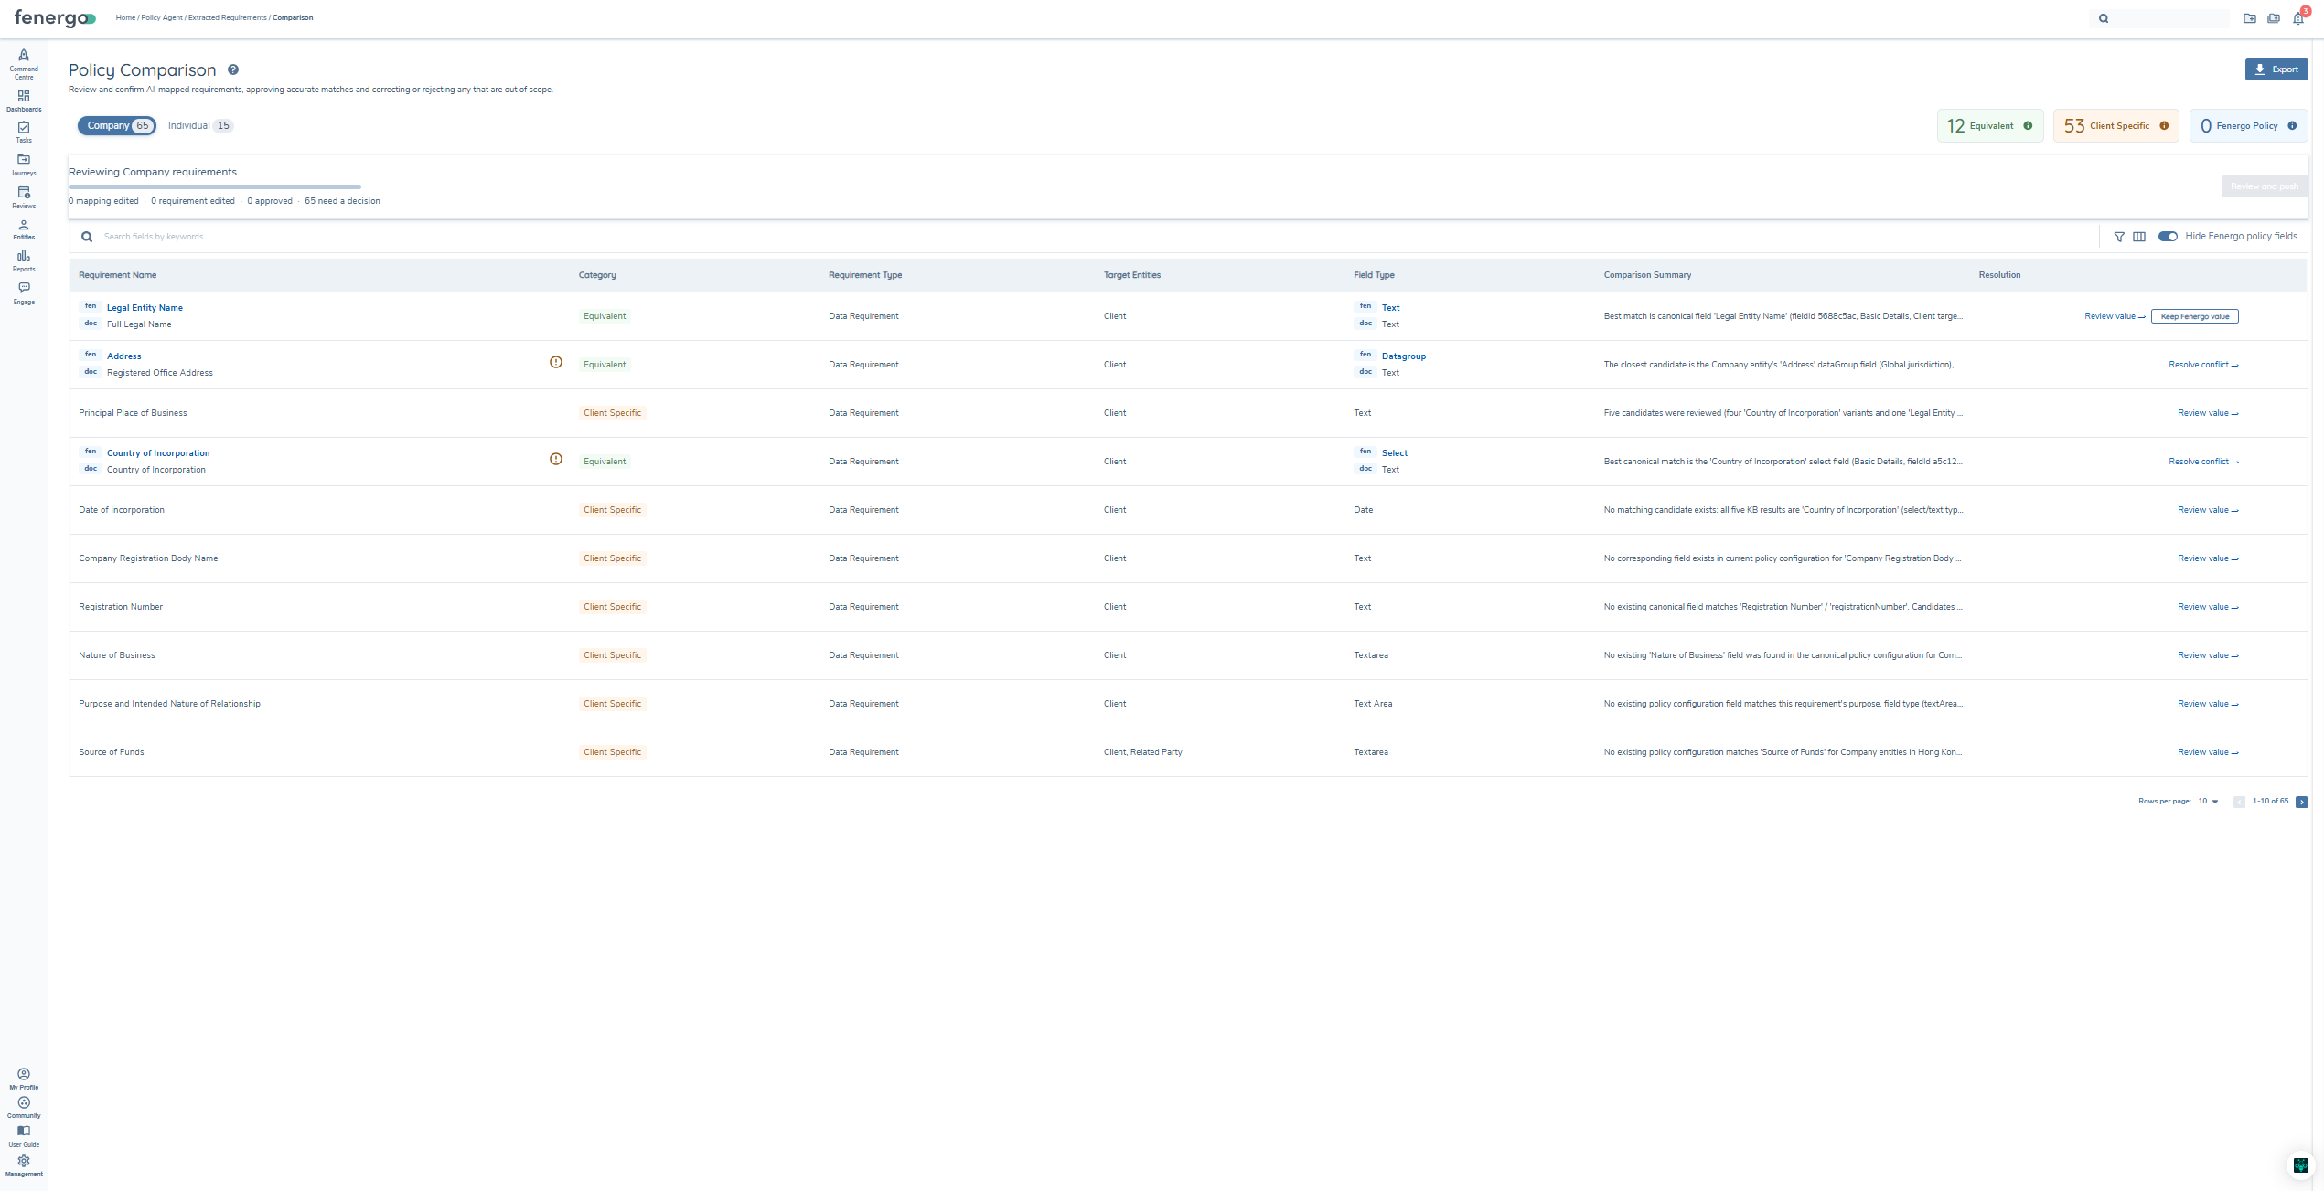Click the Fenergo Policy summary card
This screenshot has width=2324, height=1191.
2248,126
